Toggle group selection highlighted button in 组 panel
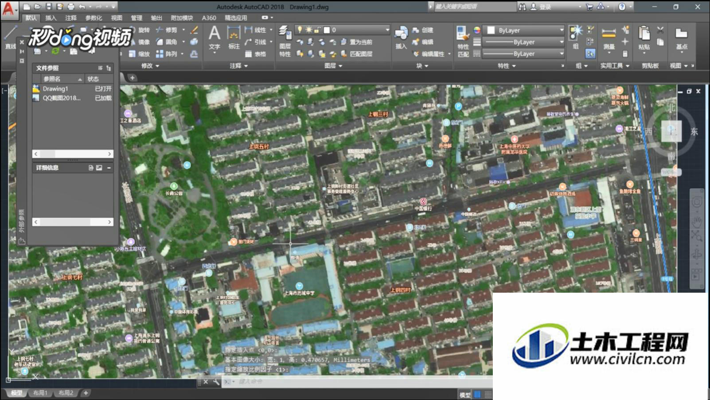Image resolution: width=710 pixels, height=400 pixels. [x=590, y=54]
